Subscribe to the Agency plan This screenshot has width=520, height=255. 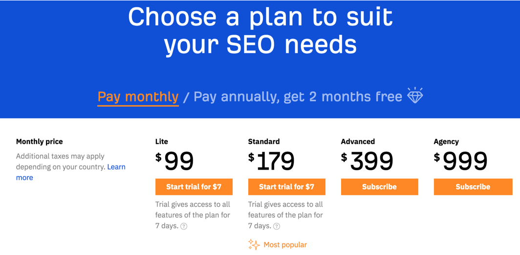473,187
